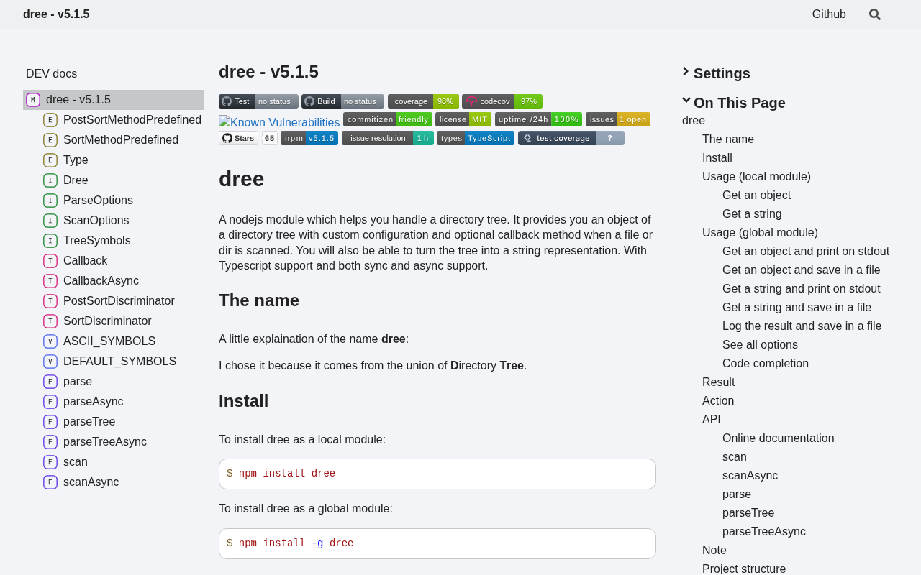Image resolution: width=921 pixels, height=575 pixels.
Task: Click the npm v5.1.5 badge
Action: click(x=309, y=138)
